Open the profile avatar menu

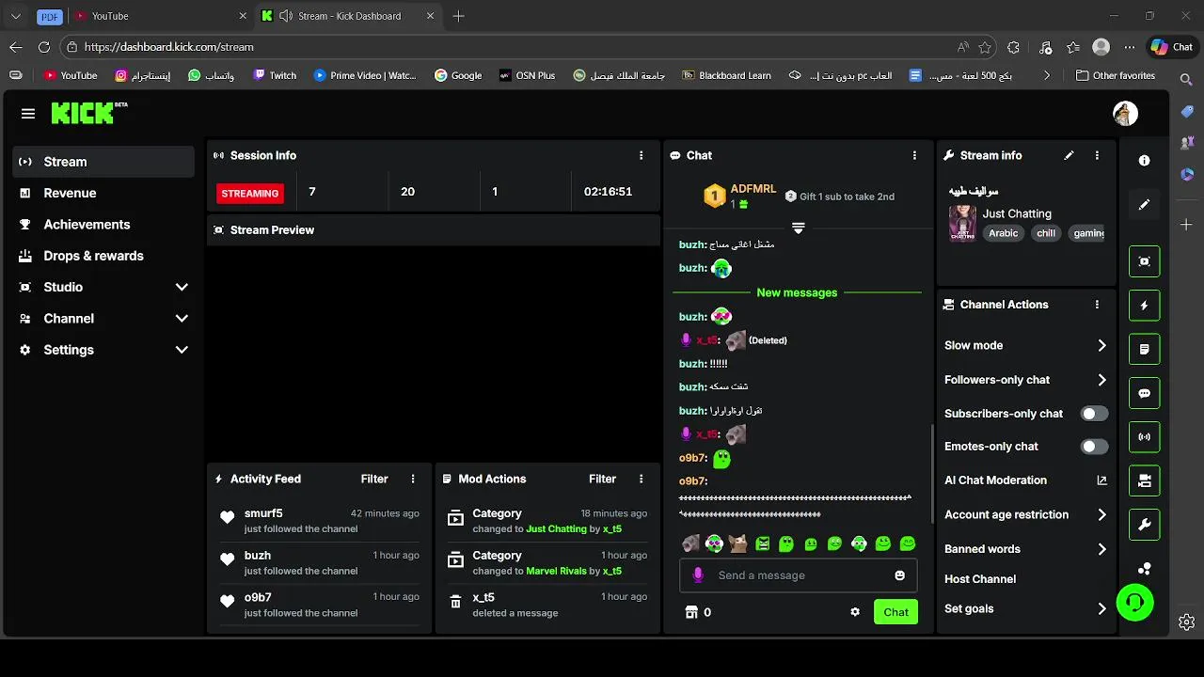coord(1125,114)
